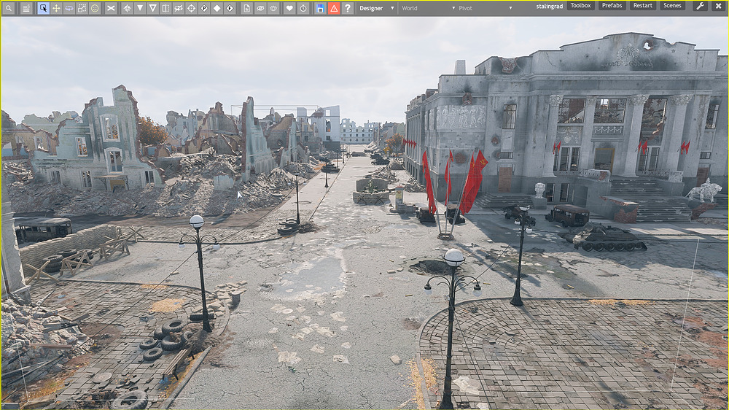Click the crossed-lines X tool icon
Screen dimensions: 729x410
(111, 8)
